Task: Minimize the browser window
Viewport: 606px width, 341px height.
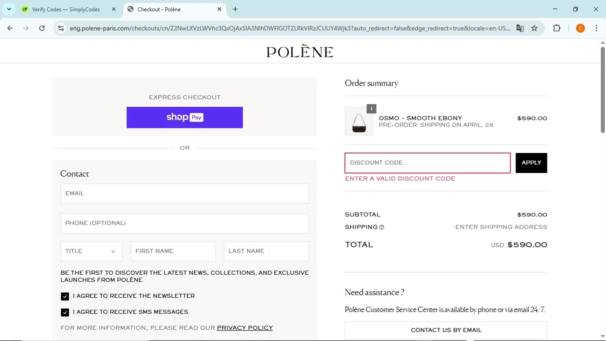Action: [555, 9]
